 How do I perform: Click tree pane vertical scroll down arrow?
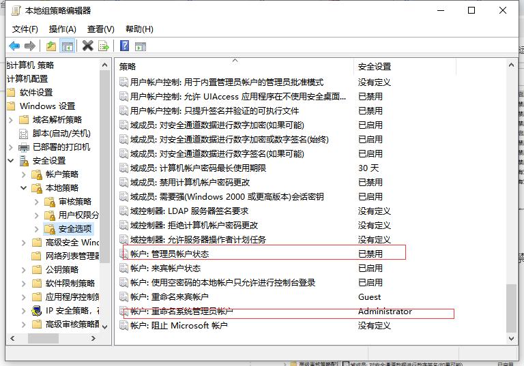104,326
